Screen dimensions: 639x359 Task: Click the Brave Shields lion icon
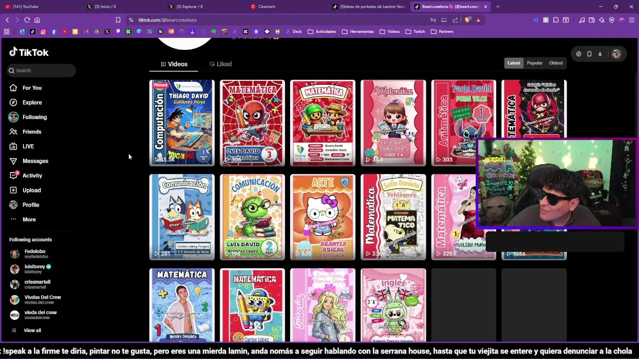pyautogui.click(x=468, y=20)
